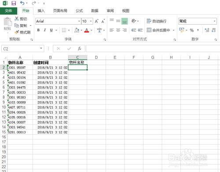The height and width of the screenshot is (172, 220).
Task: Open the underline style dropdown arrow
Action: (x=56, y=30)
